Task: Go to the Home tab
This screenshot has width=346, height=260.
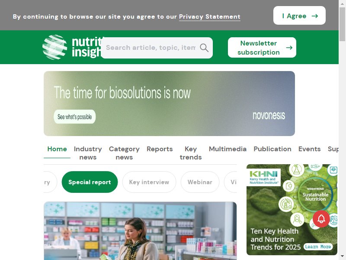Action: pyautogui.click(x=57, y=149)
